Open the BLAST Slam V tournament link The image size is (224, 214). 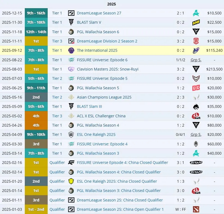[x=89, y=22]
